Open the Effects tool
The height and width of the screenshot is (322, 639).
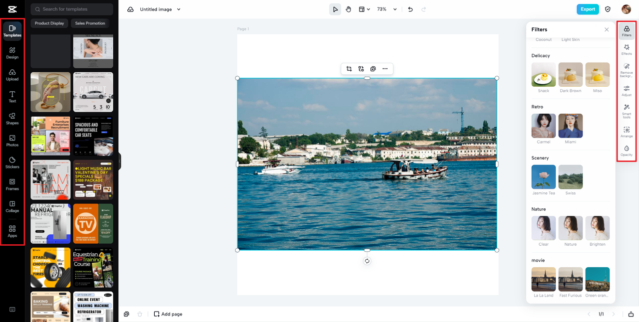[627, 49]
